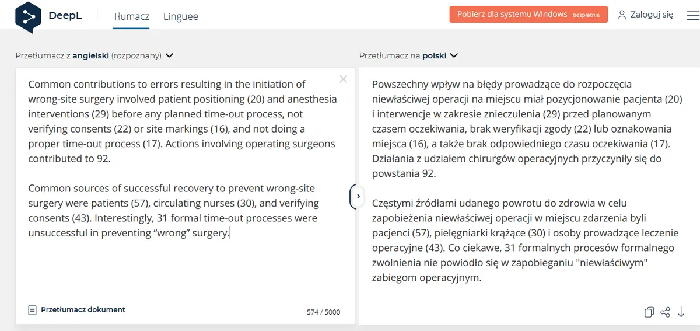Copy the Polish translation to clipboard
The image size is (700, 331).
click(x=649, y=312)
